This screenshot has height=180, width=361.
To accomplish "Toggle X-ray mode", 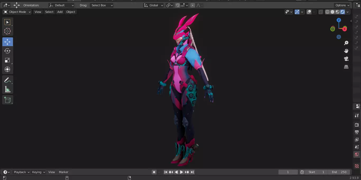I will pos(321,12).
